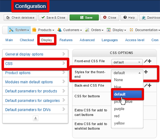
Task: Open the CSS section link
Action: click(x=9, y=64)
